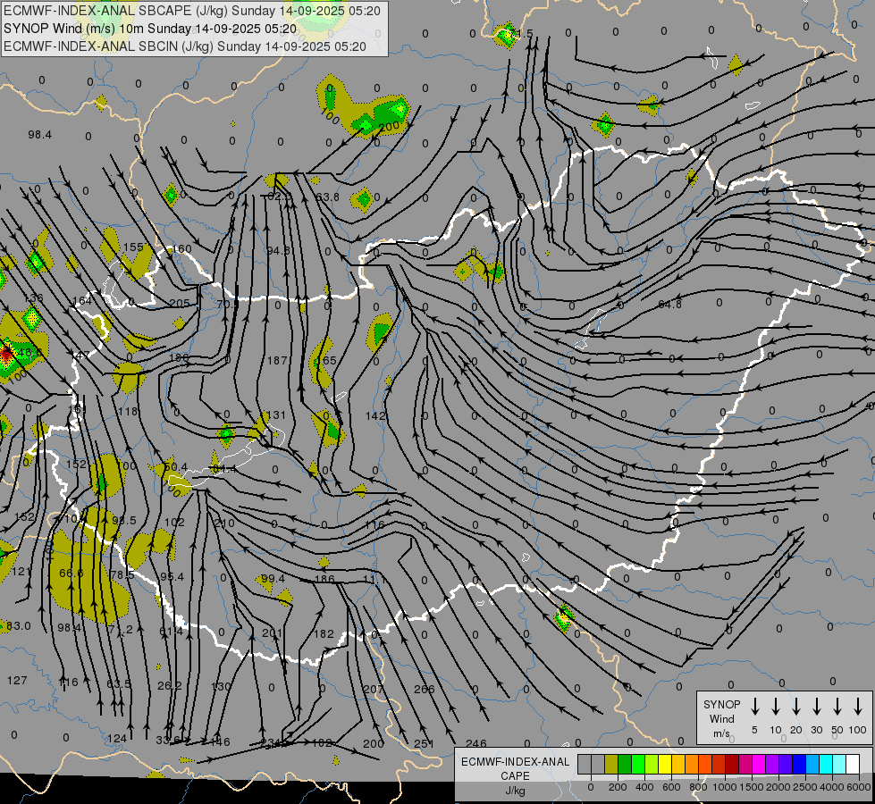Click the ECMWF-INDEX-ANAL CAPE legend title
The width and height of the screenshot is (875, 804).
click(x=515, y=775)
